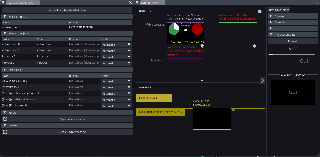
Task: Click the LAZALAPIASECUND GUI display box
Action: (293, 92)
